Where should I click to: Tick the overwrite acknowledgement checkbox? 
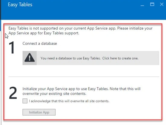[x=25, y=101]
